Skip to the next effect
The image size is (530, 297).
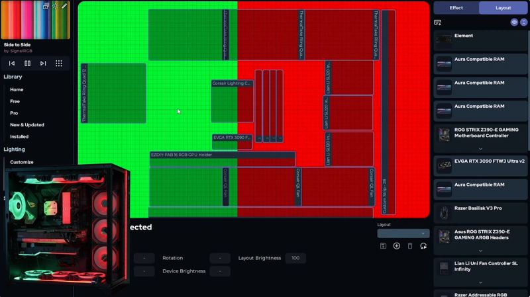(43, 64)
